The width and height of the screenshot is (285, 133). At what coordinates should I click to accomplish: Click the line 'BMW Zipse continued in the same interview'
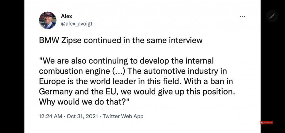[121, 40]
